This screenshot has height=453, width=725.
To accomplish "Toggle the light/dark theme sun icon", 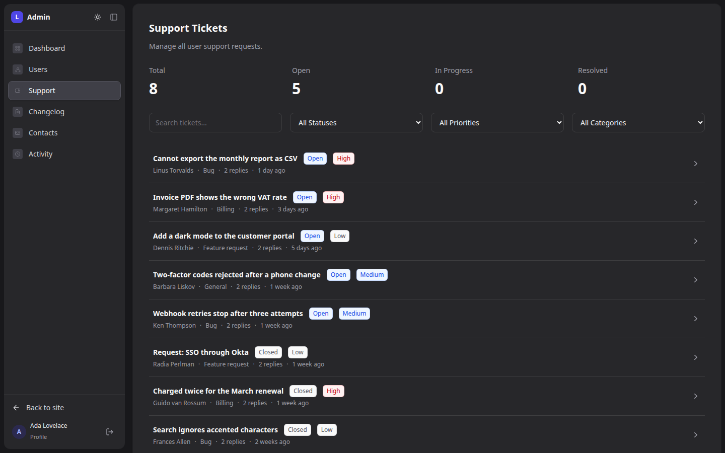I will pos(98,17).
